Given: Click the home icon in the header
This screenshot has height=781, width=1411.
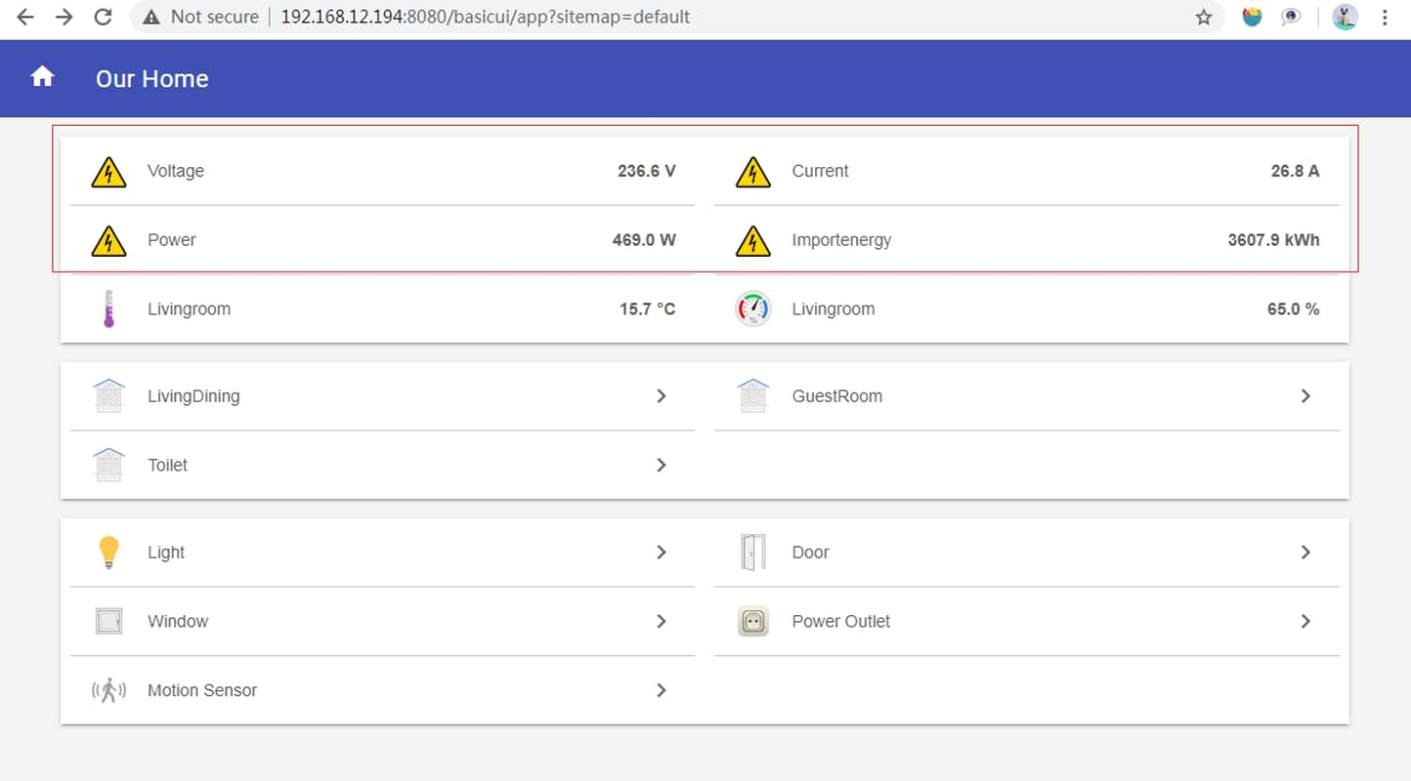Looking at the screenshot, I should point(42,77).
